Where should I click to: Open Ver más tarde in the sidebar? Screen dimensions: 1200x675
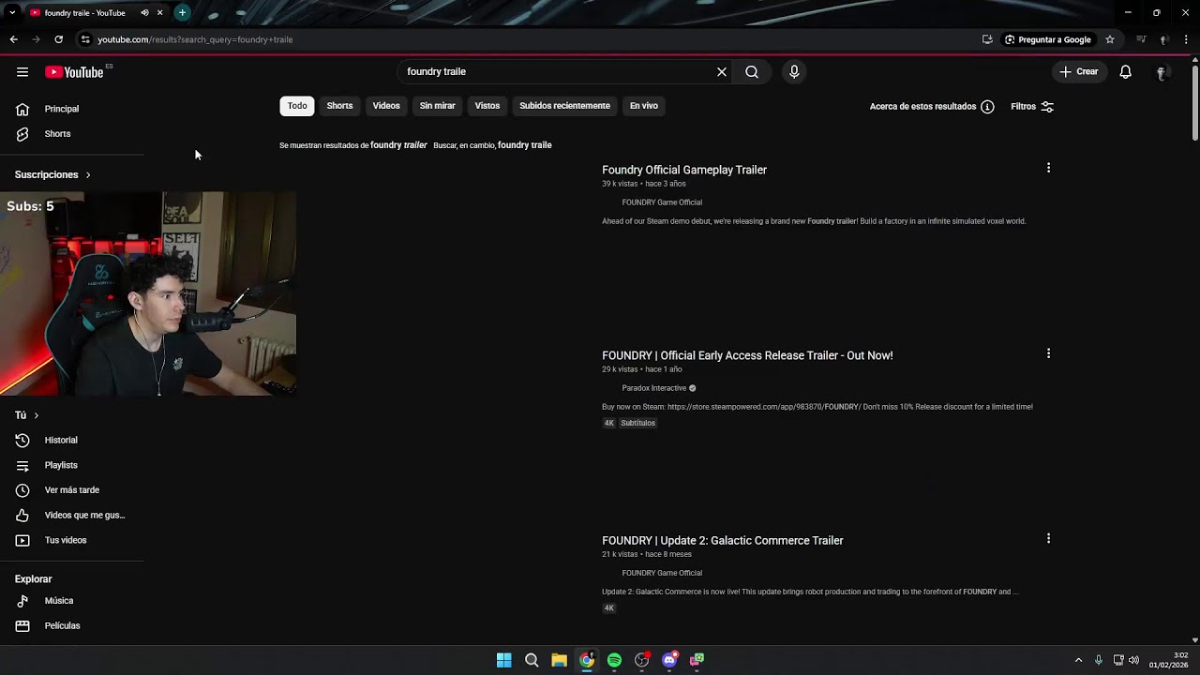(x=71, y=490)
